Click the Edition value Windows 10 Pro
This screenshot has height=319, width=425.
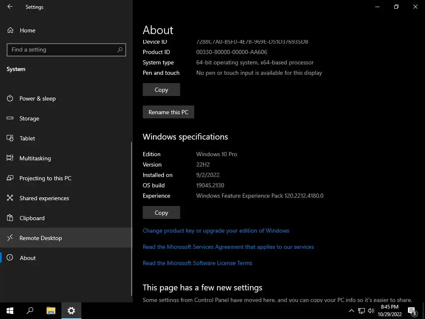(x=217, y=155)
